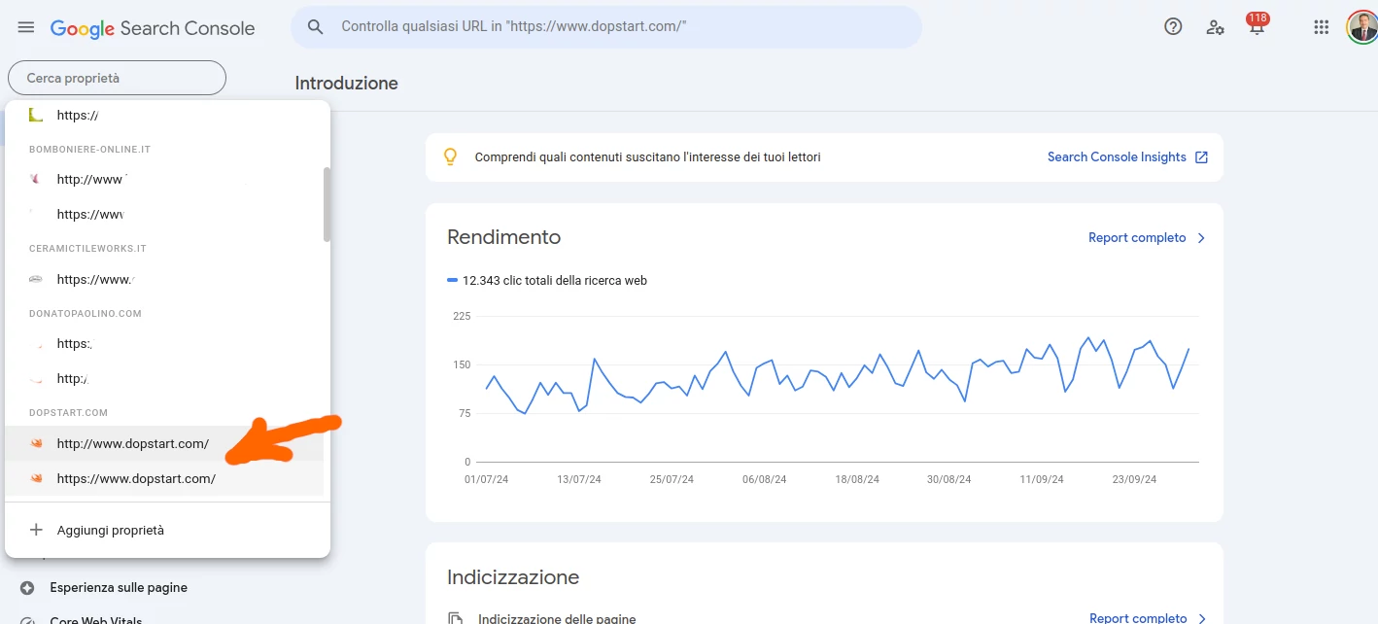The width and height of the screenshot is (1378, 624).
Task: Click the Comprendi quali contenuti insights text
Action: click(647, 156)
